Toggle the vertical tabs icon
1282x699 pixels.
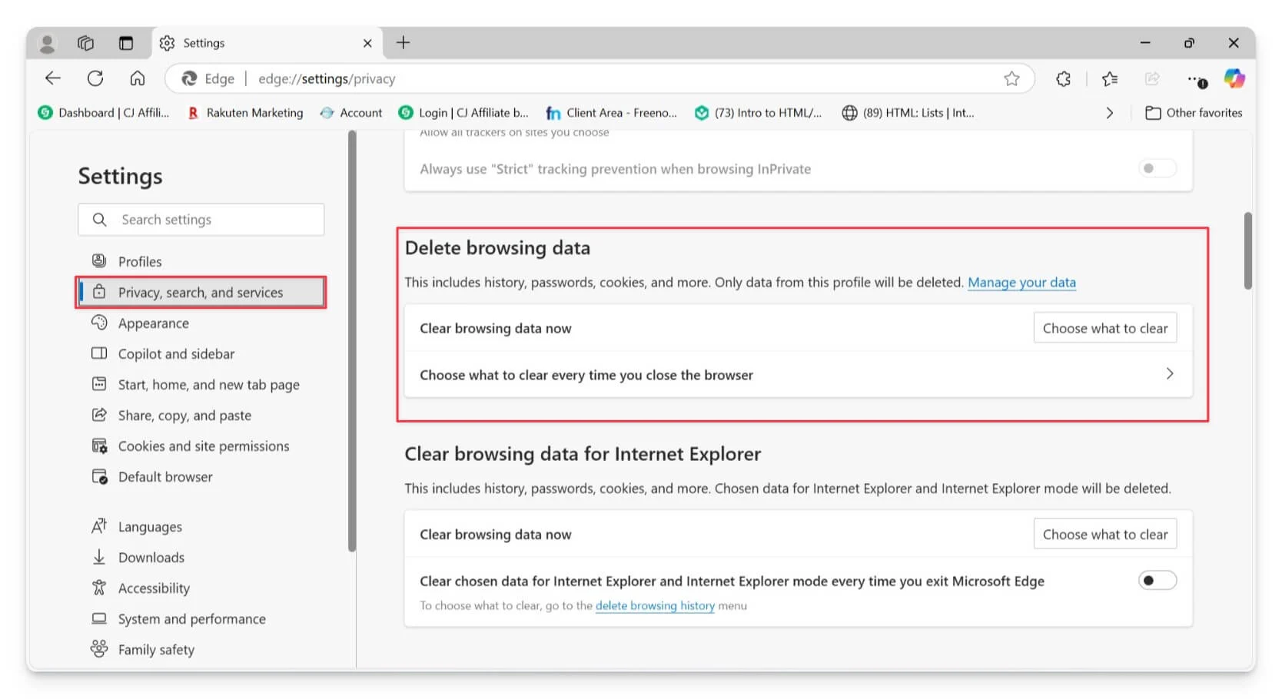point(126,44)
